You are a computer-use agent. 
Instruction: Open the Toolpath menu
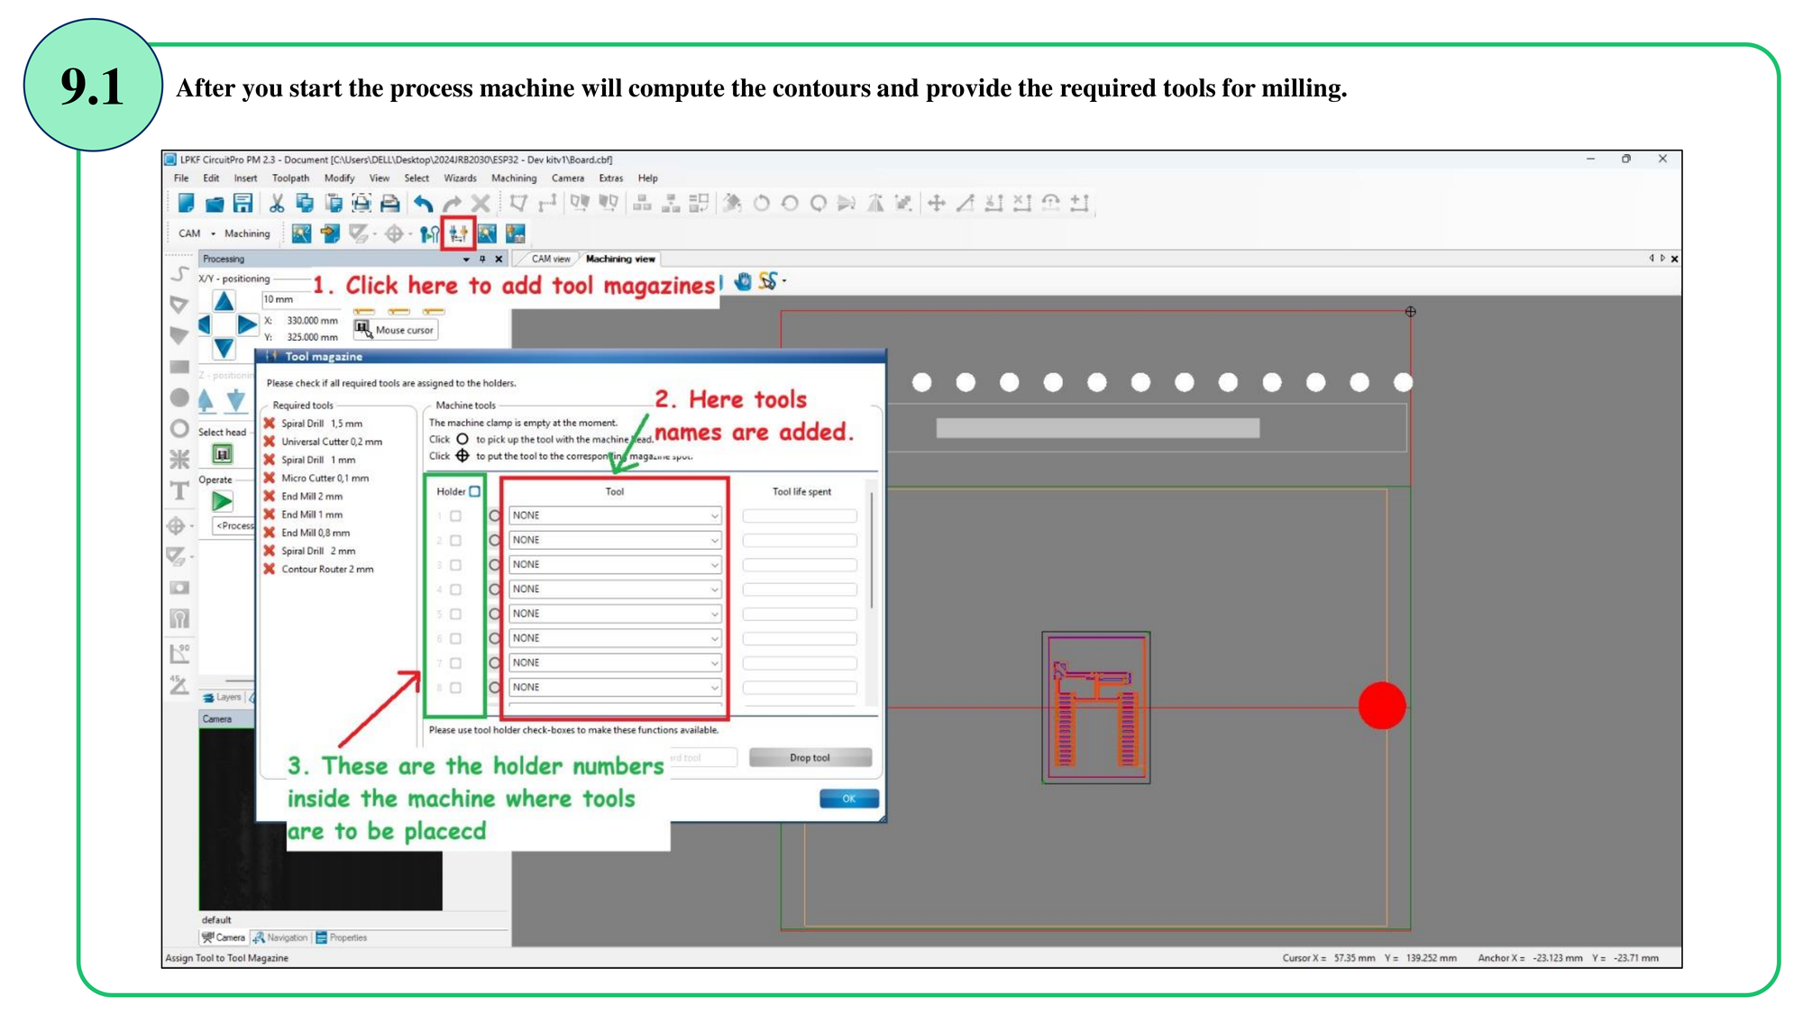click(x=290, y=178)
